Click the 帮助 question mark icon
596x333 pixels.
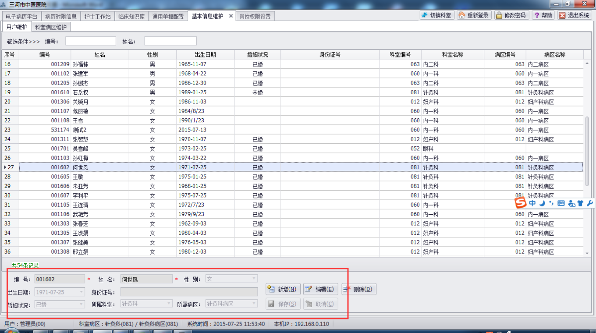tap(536, 15)
